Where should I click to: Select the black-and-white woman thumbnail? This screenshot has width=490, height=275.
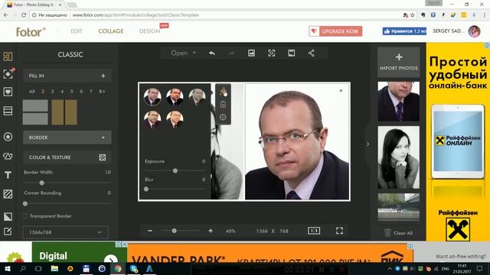399,157
